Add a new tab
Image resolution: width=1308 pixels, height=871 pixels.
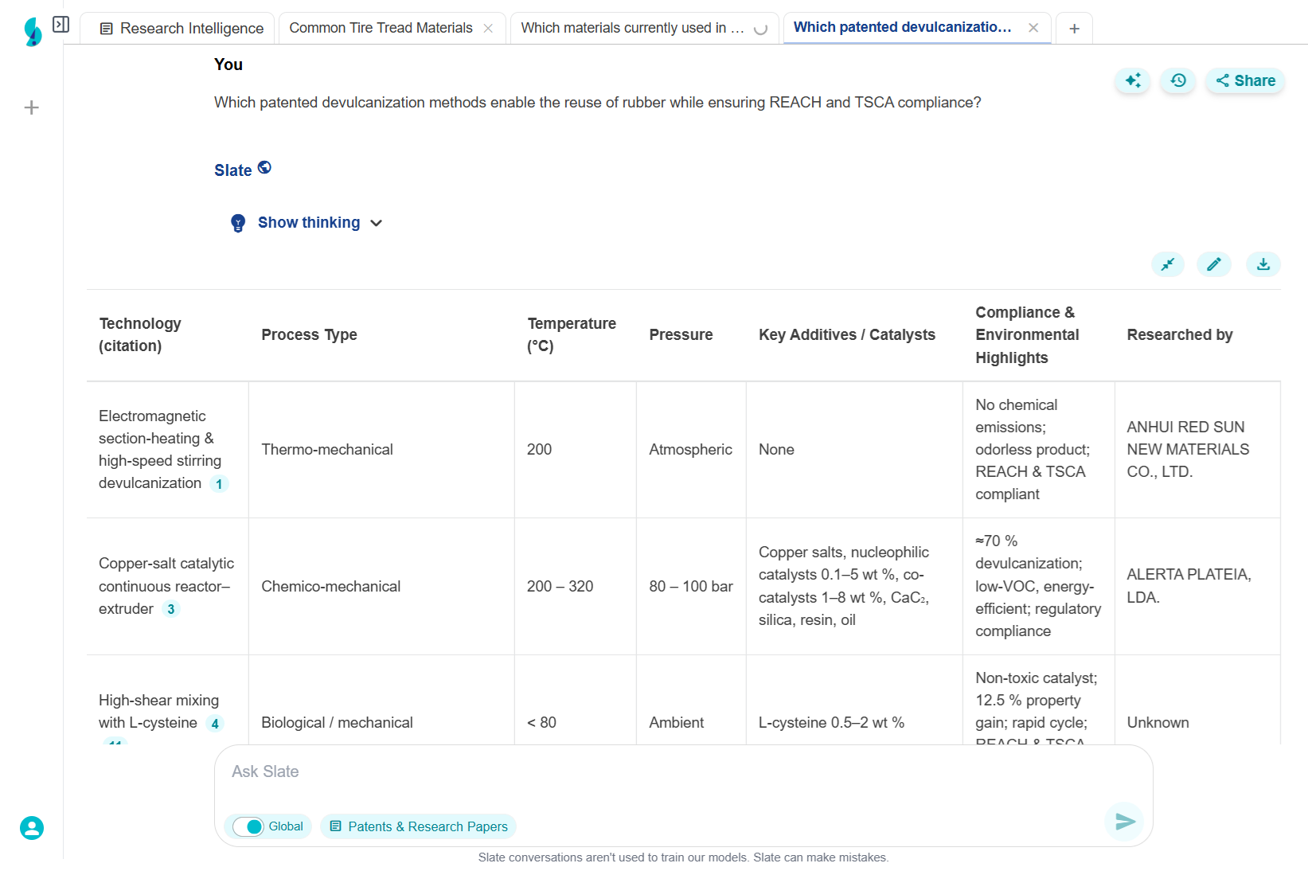(x=1074, y=29)
